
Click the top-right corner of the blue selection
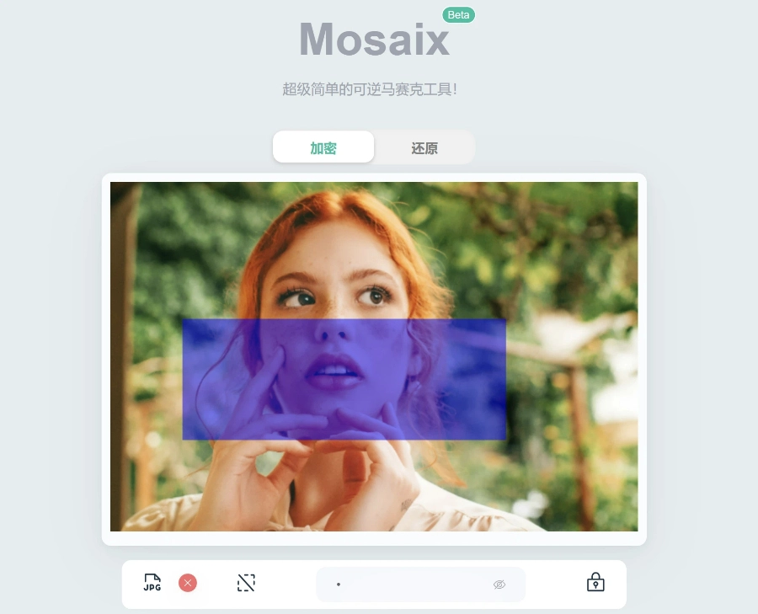pyautogui.click(x=505, y=319)
